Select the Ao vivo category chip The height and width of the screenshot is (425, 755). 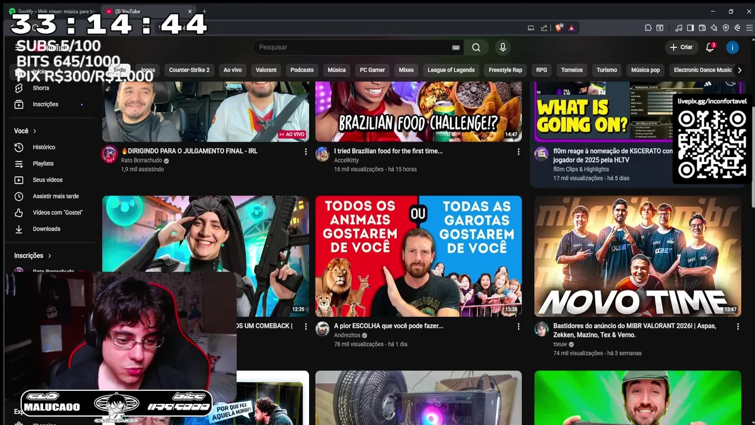232,70
